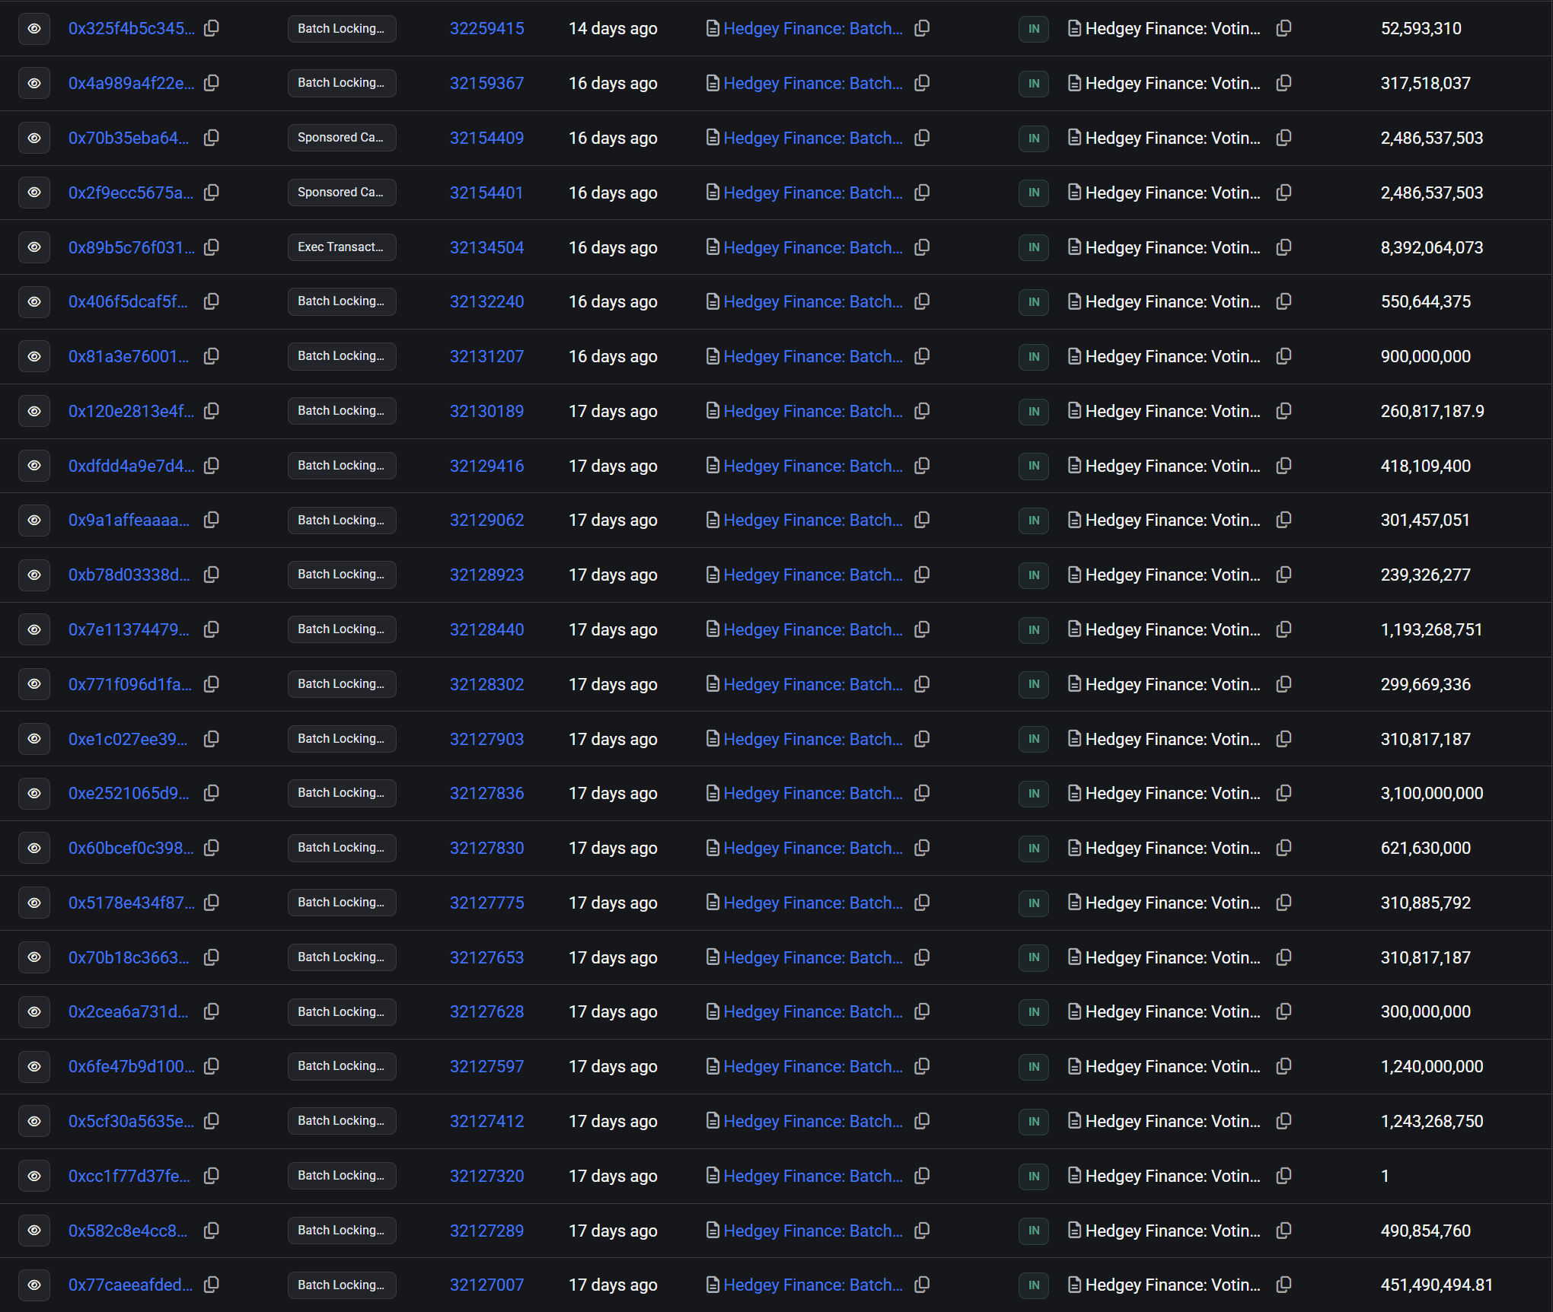The width and height of the screenshot is (1553, 1312).
Task: Open Hedgey Finance Batch sender in block 32127007 row
Action: click(813, 1285)
